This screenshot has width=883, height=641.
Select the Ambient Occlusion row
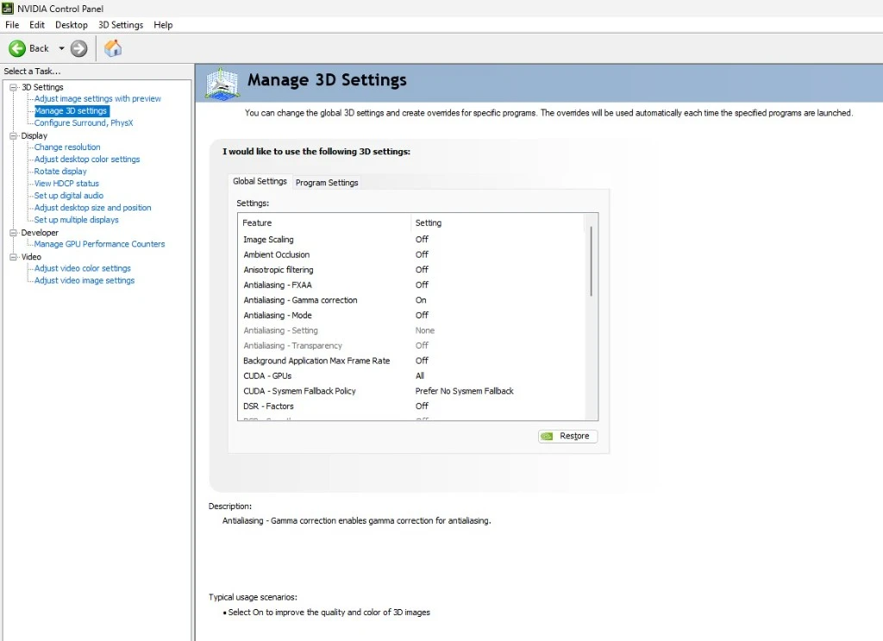(x=411, y=255)
